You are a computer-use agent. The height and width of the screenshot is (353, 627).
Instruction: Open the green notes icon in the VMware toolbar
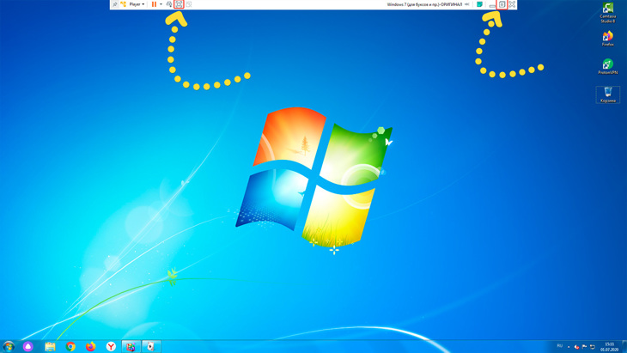[479, 4]
